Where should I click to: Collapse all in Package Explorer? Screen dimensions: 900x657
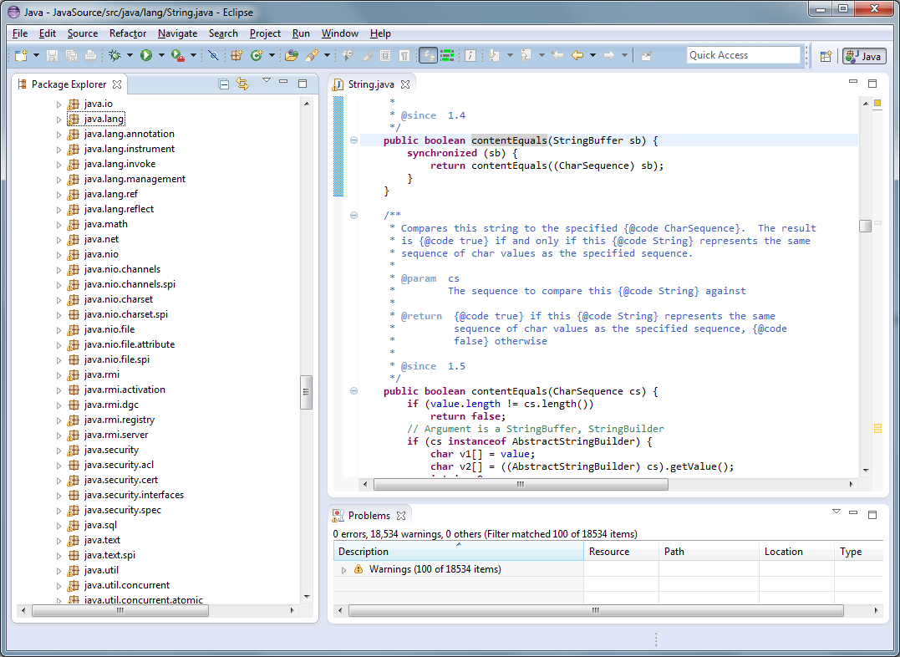click(223, 84)
